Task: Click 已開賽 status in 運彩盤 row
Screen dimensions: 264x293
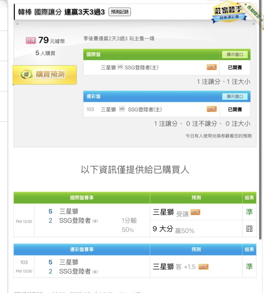Action: (x=235, y=109)
